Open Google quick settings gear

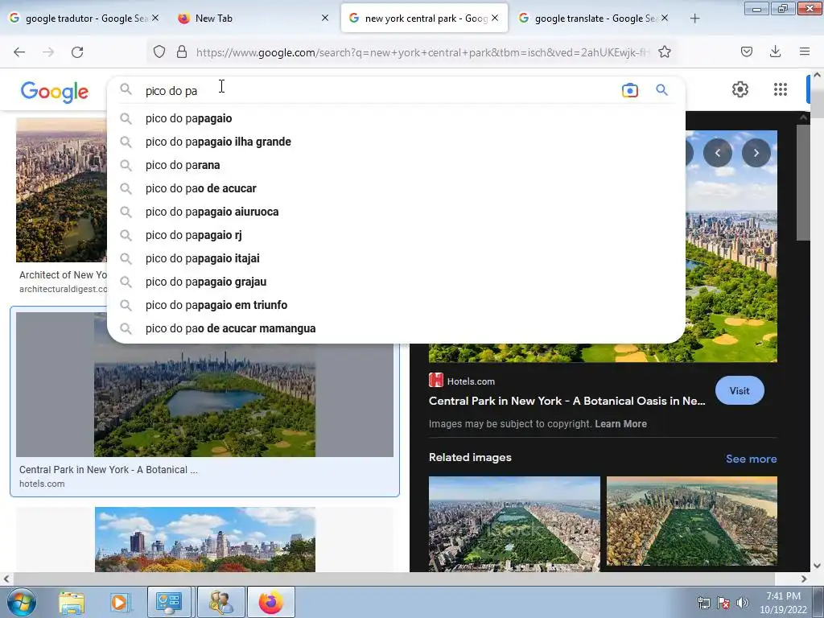pos(740,89)
